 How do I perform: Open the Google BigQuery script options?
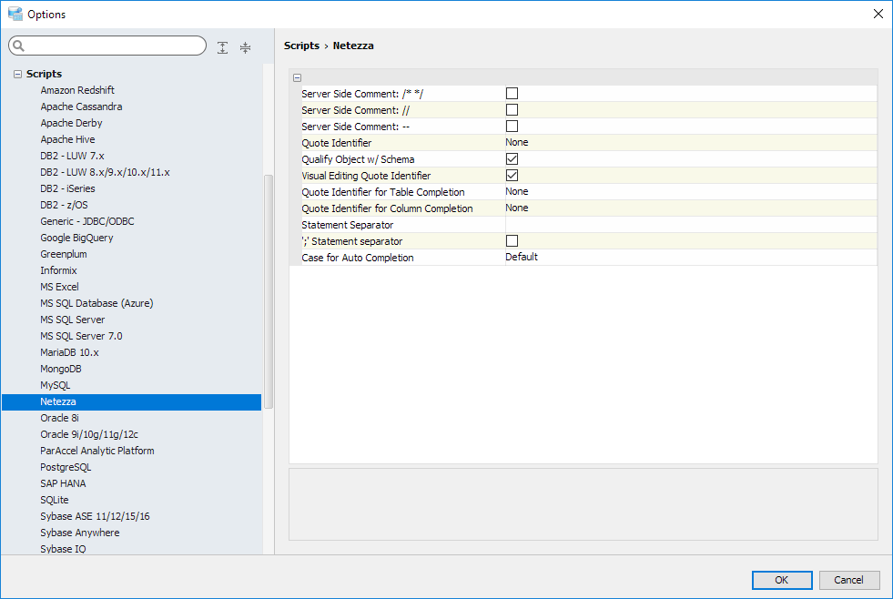(x=76, y=238)
